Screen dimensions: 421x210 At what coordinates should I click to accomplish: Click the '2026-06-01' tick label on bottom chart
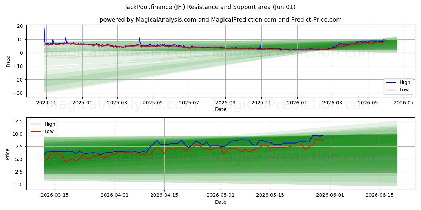pyautogui.click(x=330, y=196)
